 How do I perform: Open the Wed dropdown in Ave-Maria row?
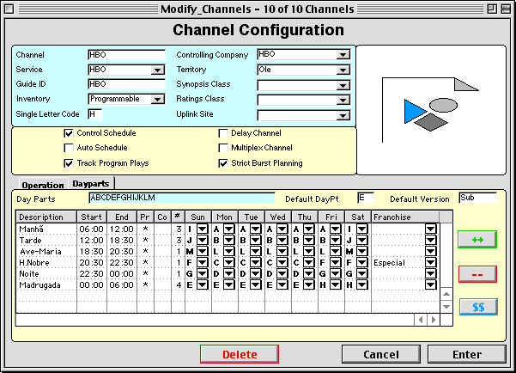pos(282,252)
